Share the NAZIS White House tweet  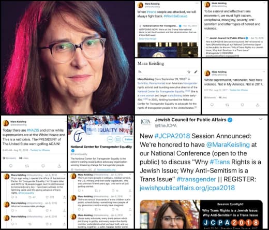[x=59, y=166]
